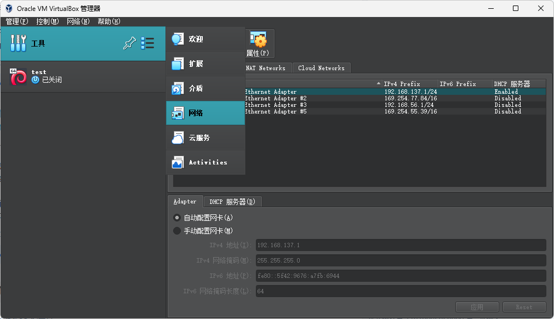Screen dimensions: 554x319
Task: Open the DHCP 服务器 tab
Action: tap(232, 202)
